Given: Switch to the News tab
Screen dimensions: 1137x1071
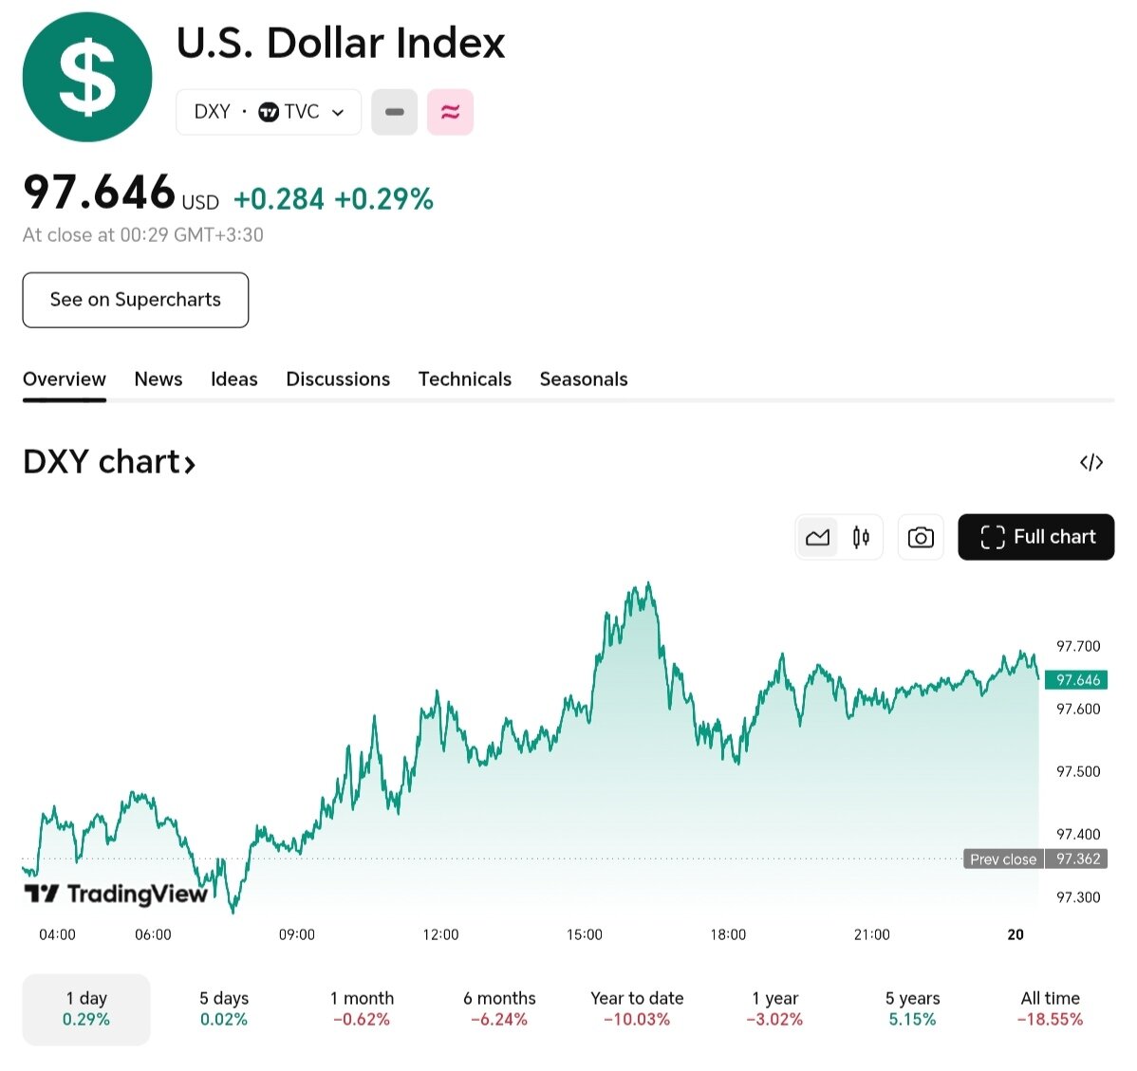Looking at the screenshot, I should [158, 379].
